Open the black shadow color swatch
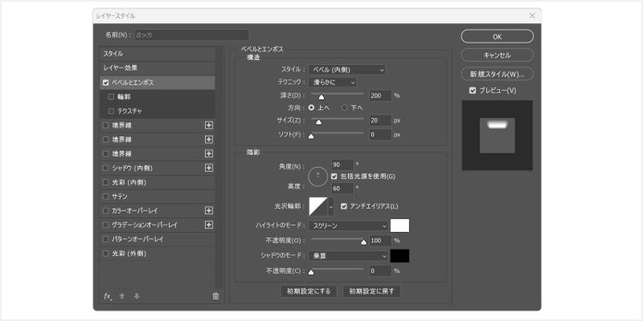This screenshot has height=321, width=643. click(400, 256)
